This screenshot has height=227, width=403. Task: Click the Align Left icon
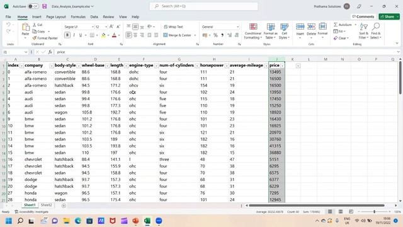[128, 35]
